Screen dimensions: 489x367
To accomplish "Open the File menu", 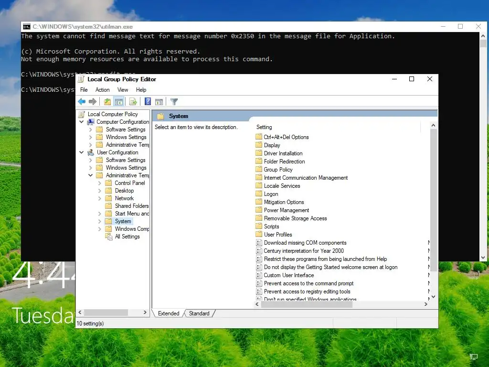I will point(84,90).
